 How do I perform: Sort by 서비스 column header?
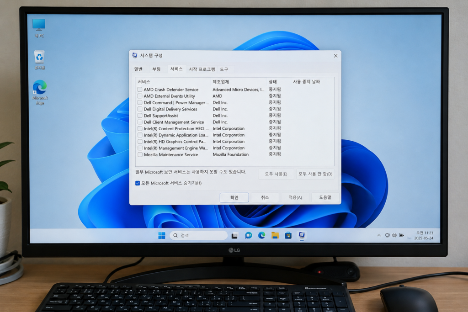coord(173,82)
